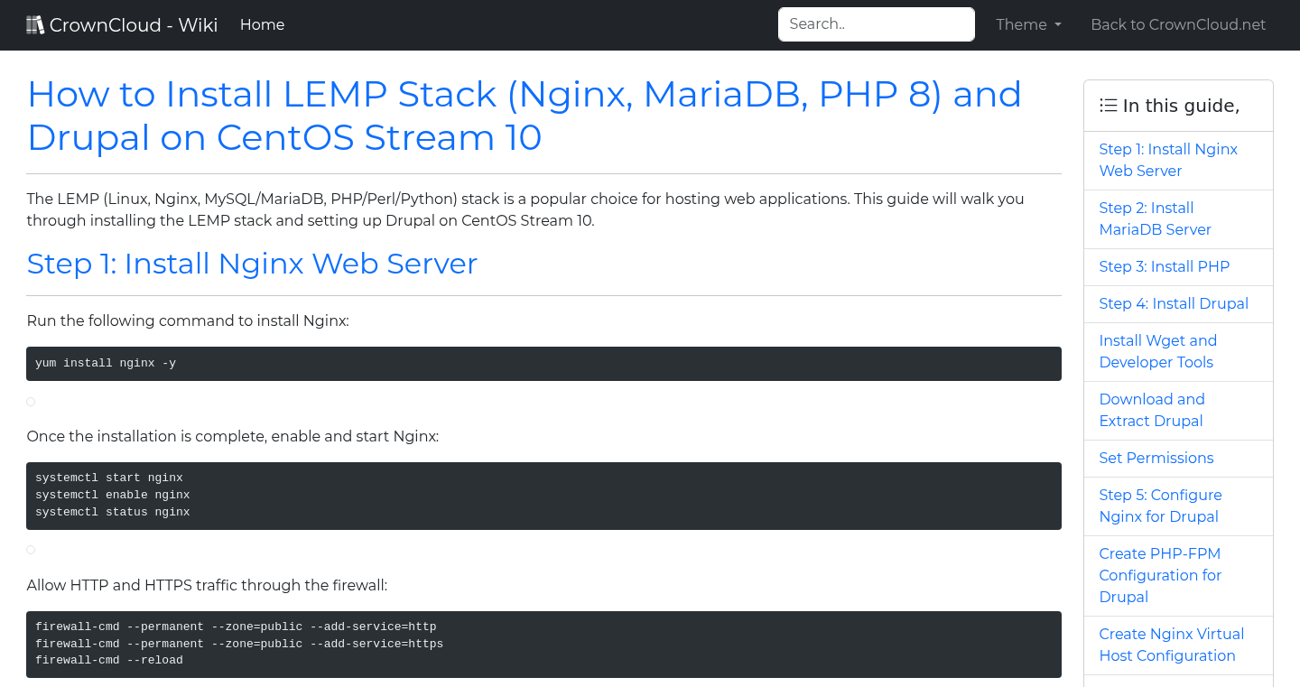The width and height of the screenshot is (1300, 687).
Task: Click 'Create PHP-FPM Configuration for Drupal' link
Action: (1160, 575)
